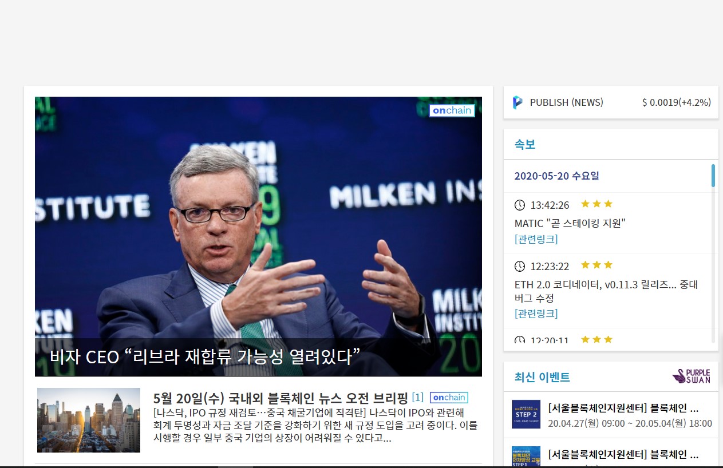Viewport: 723px width, 468px height.
Task: Open the STEP 1 event thumbnail
Action: pos(526,457)
